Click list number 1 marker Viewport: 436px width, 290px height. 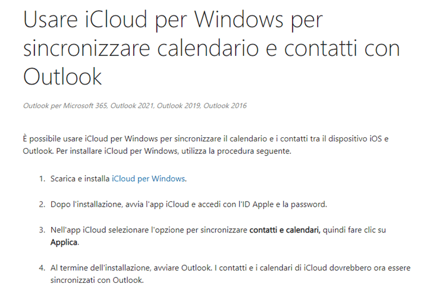pos(42,179)
